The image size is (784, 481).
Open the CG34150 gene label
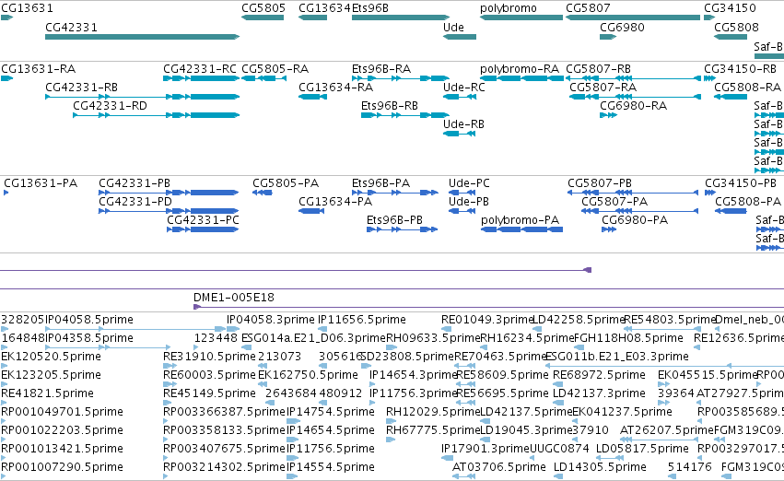(x=730, y=8)
